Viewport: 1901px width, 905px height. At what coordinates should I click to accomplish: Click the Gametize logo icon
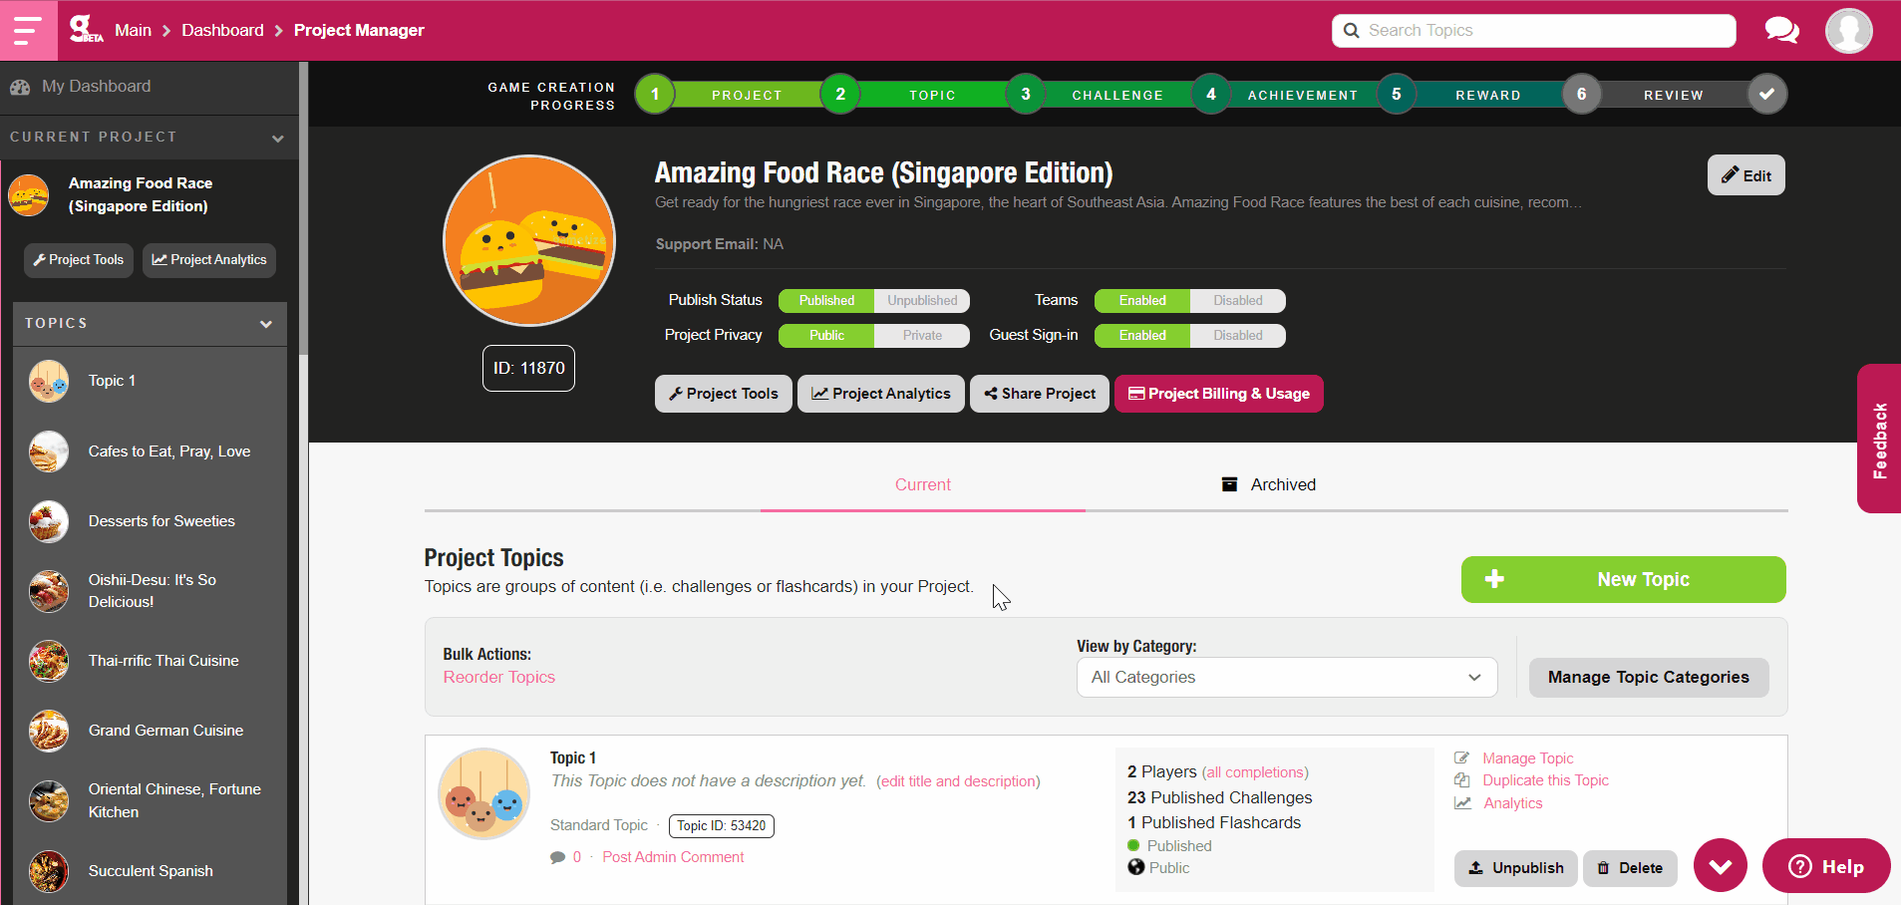pyautogui.click(x=85, y=30)
